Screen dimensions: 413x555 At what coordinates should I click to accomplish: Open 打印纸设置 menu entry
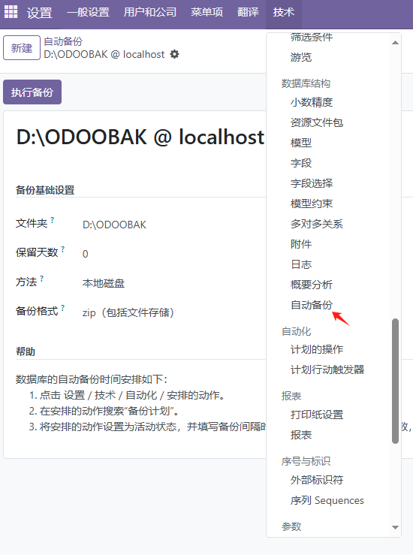[317, 415]
